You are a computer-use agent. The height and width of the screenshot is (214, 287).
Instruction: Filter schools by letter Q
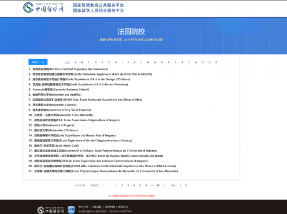pyautogui.click(x=175, y=63)
